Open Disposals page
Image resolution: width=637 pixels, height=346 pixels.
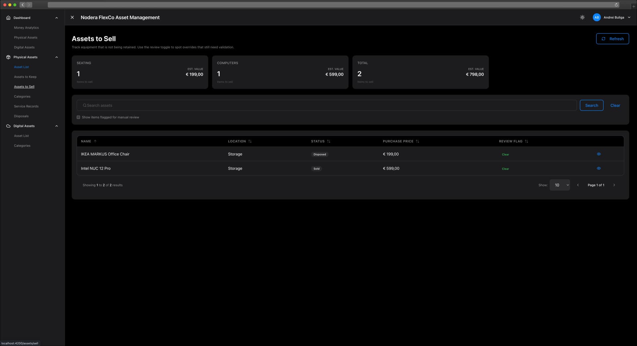(21, 116)
